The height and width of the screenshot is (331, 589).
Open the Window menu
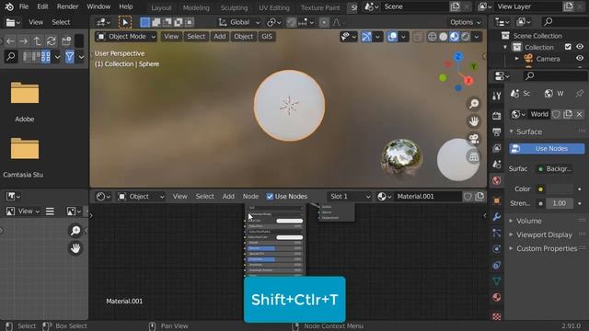pos(98,6)
